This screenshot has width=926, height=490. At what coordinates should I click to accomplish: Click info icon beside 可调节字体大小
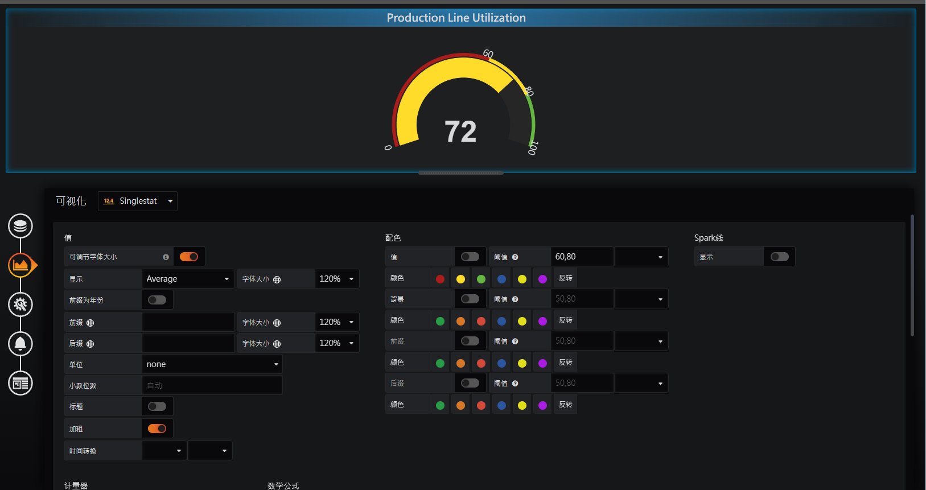tap(166, 257)
